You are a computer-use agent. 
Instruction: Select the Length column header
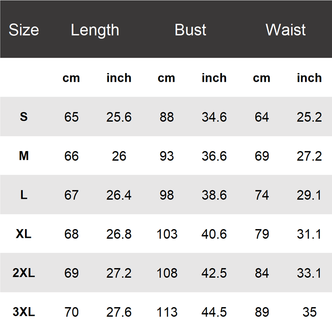pyautogui.click(x=95, y=30)
